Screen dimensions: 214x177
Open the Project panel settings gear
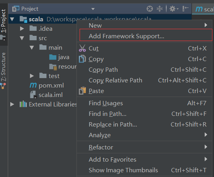[174, 9]
